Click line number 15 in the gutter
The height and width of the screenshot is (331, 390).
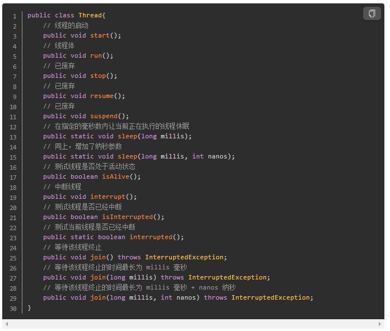tap(13, 157)
